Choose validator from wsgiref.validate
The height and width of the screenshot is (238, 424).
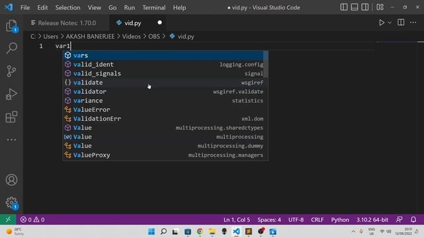(164, 91)
